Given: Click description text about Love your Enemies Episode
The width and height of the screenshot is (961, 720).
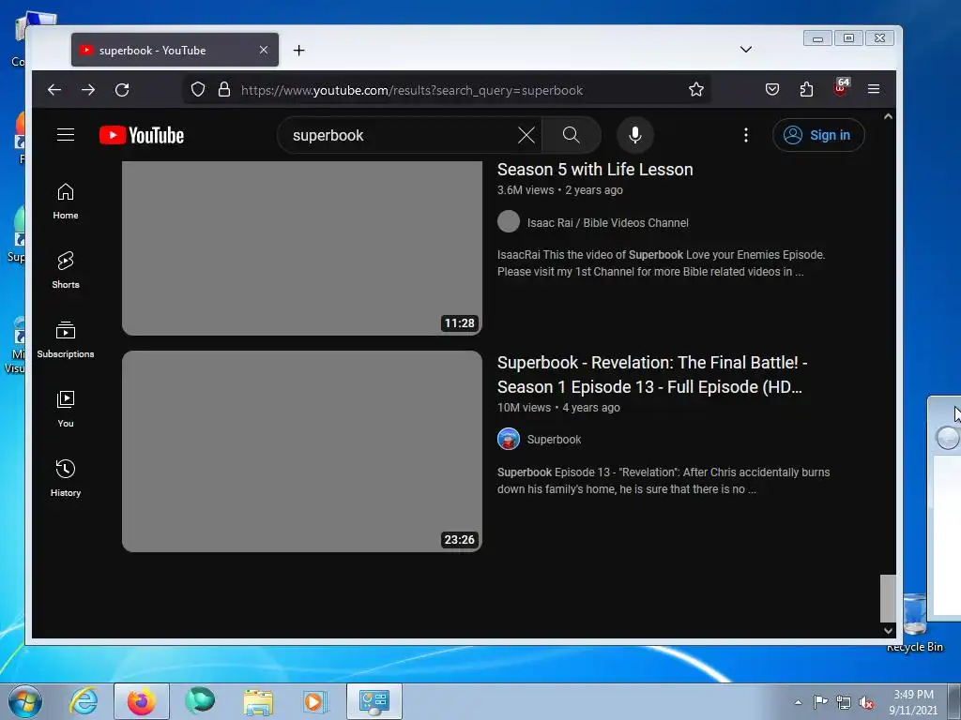Looking at the screenshot, I should tap(661, 263).
